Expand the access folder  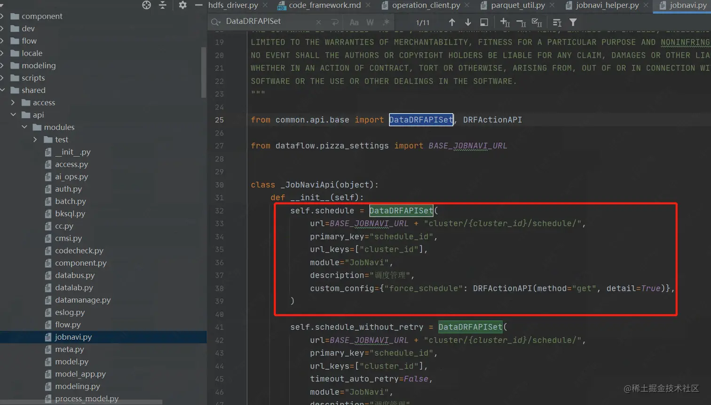13,102
